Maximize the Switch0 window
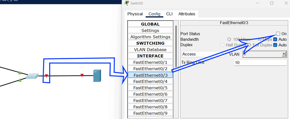Image resolution: width=290 pixels, height=119 pixels. pos(272,3)
